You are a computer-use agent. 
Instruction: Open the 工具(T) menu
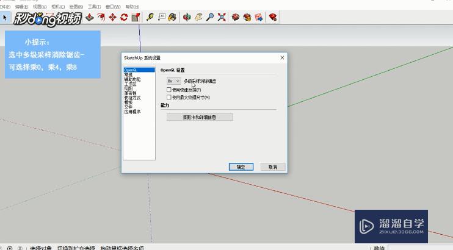94,6
